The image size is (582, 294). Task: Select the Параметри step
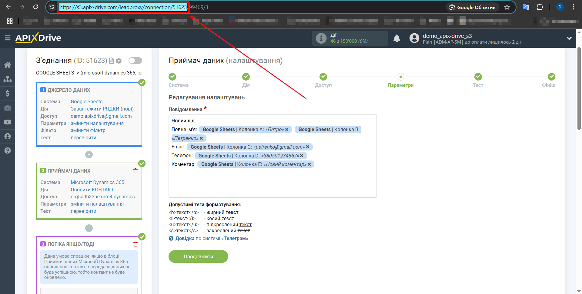click(x=400, y=77)
